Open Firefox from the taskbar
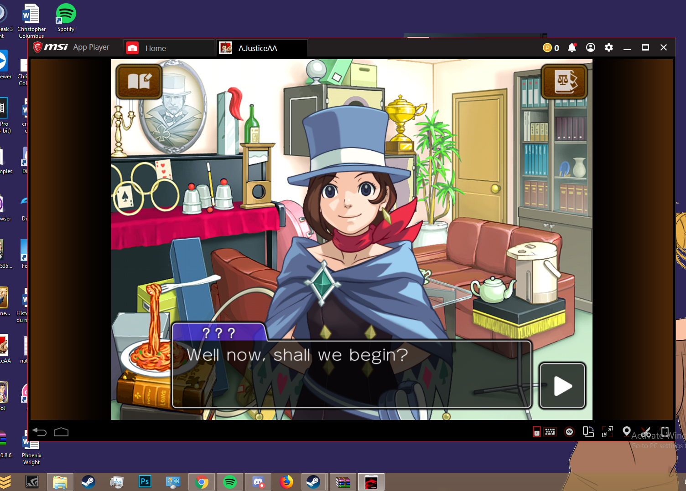 (x=286, y=482)
